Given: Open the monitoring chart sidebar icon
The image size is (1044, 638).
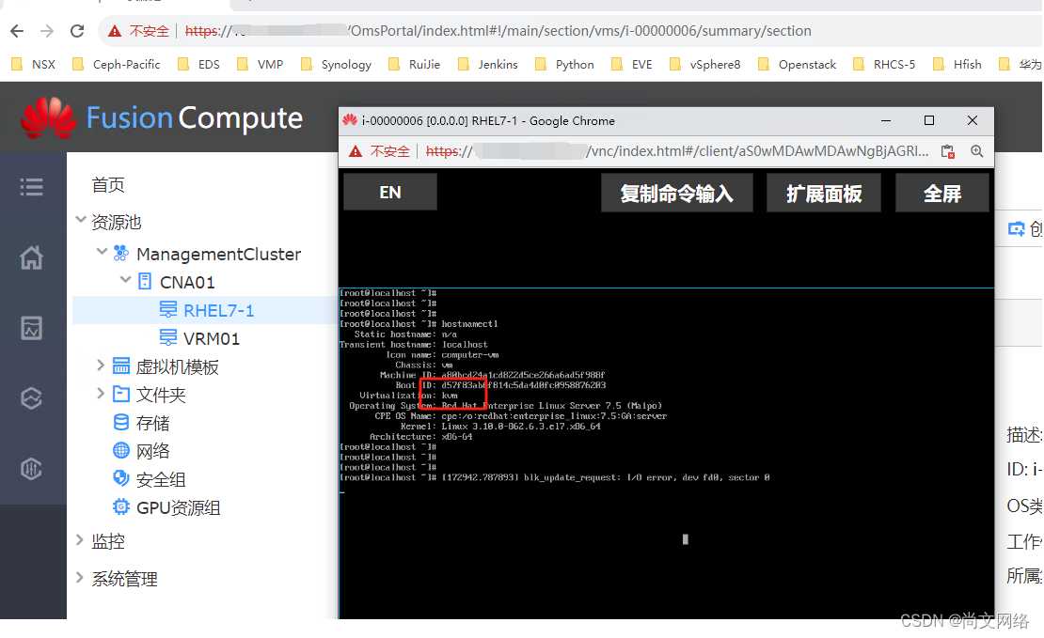Looking at the screenshot, I should 31,328.
